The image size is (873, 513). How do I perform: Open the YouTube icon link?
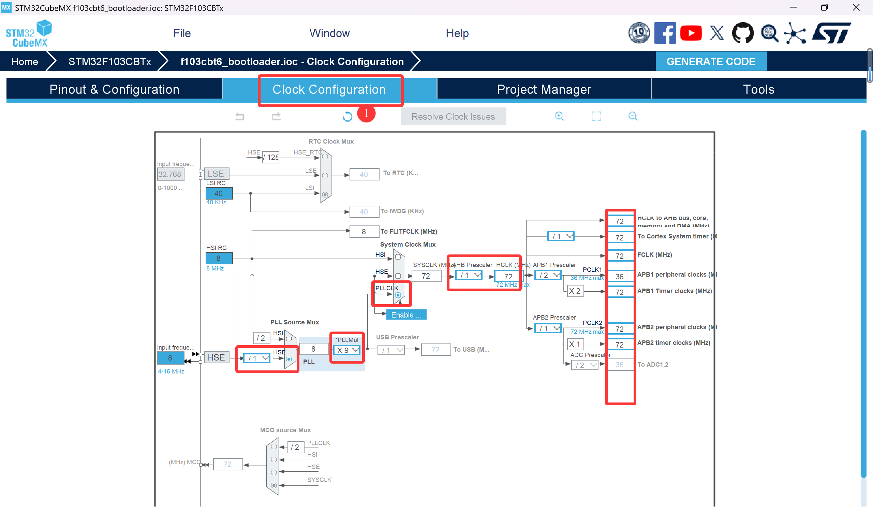coord(691,33)
